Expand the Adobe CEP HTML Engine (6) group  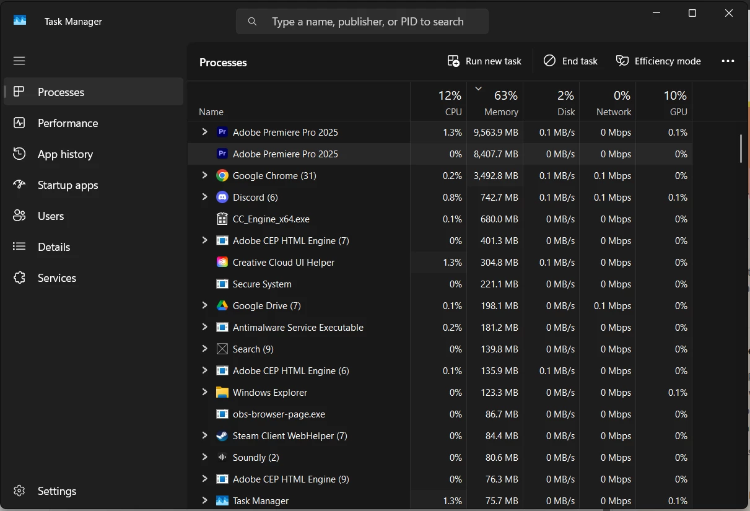pyautogui.click(x=204, y=370)
